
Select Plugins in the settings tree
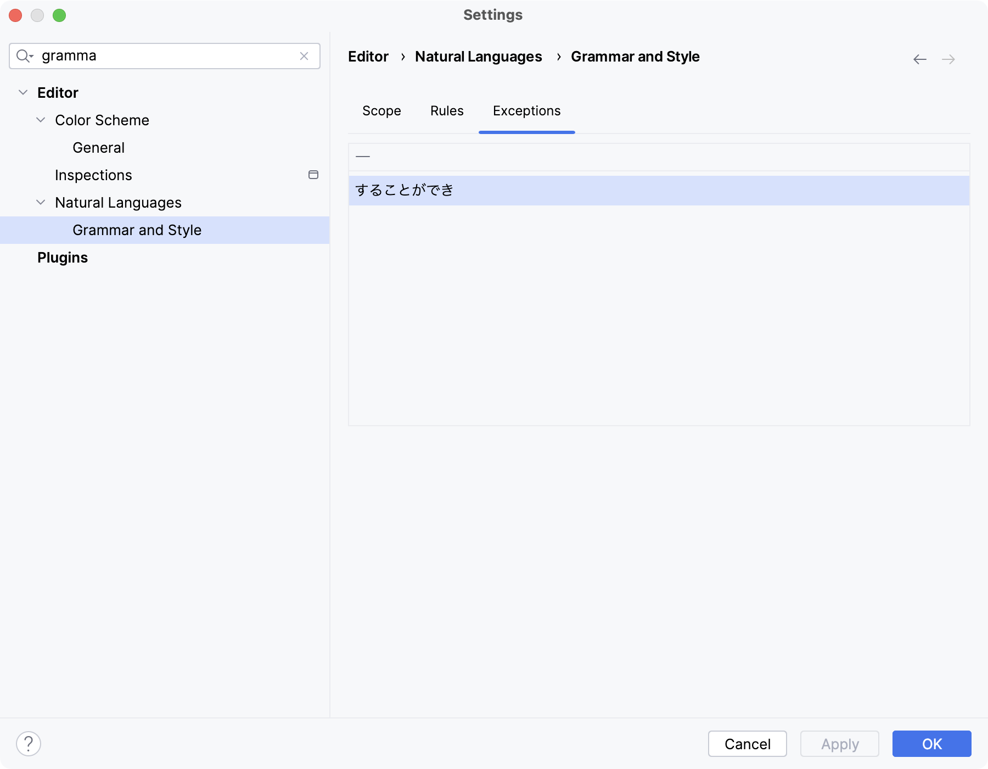point(63,257)
